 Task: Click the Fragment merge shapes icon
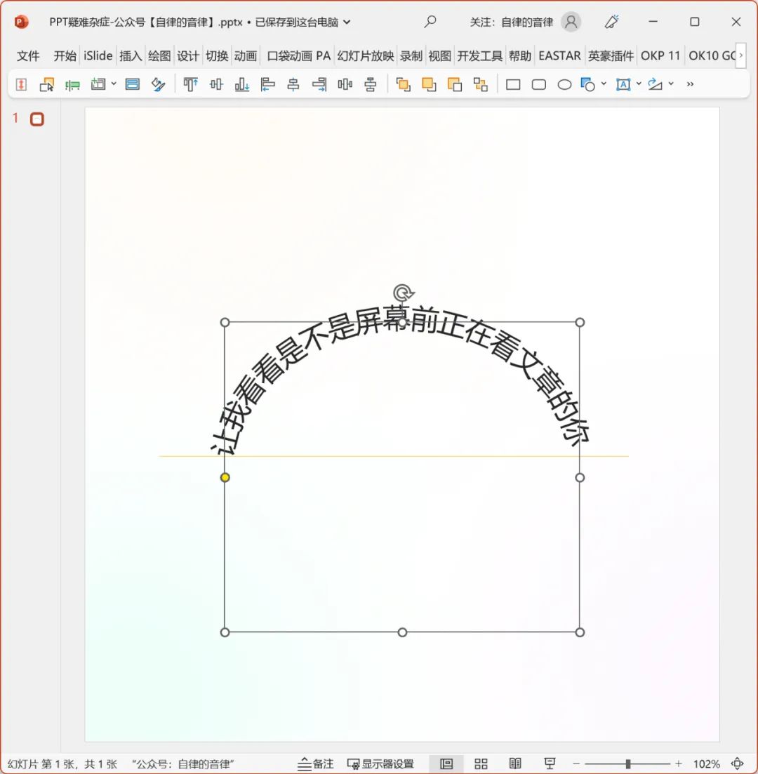click(x=481, y=84)
